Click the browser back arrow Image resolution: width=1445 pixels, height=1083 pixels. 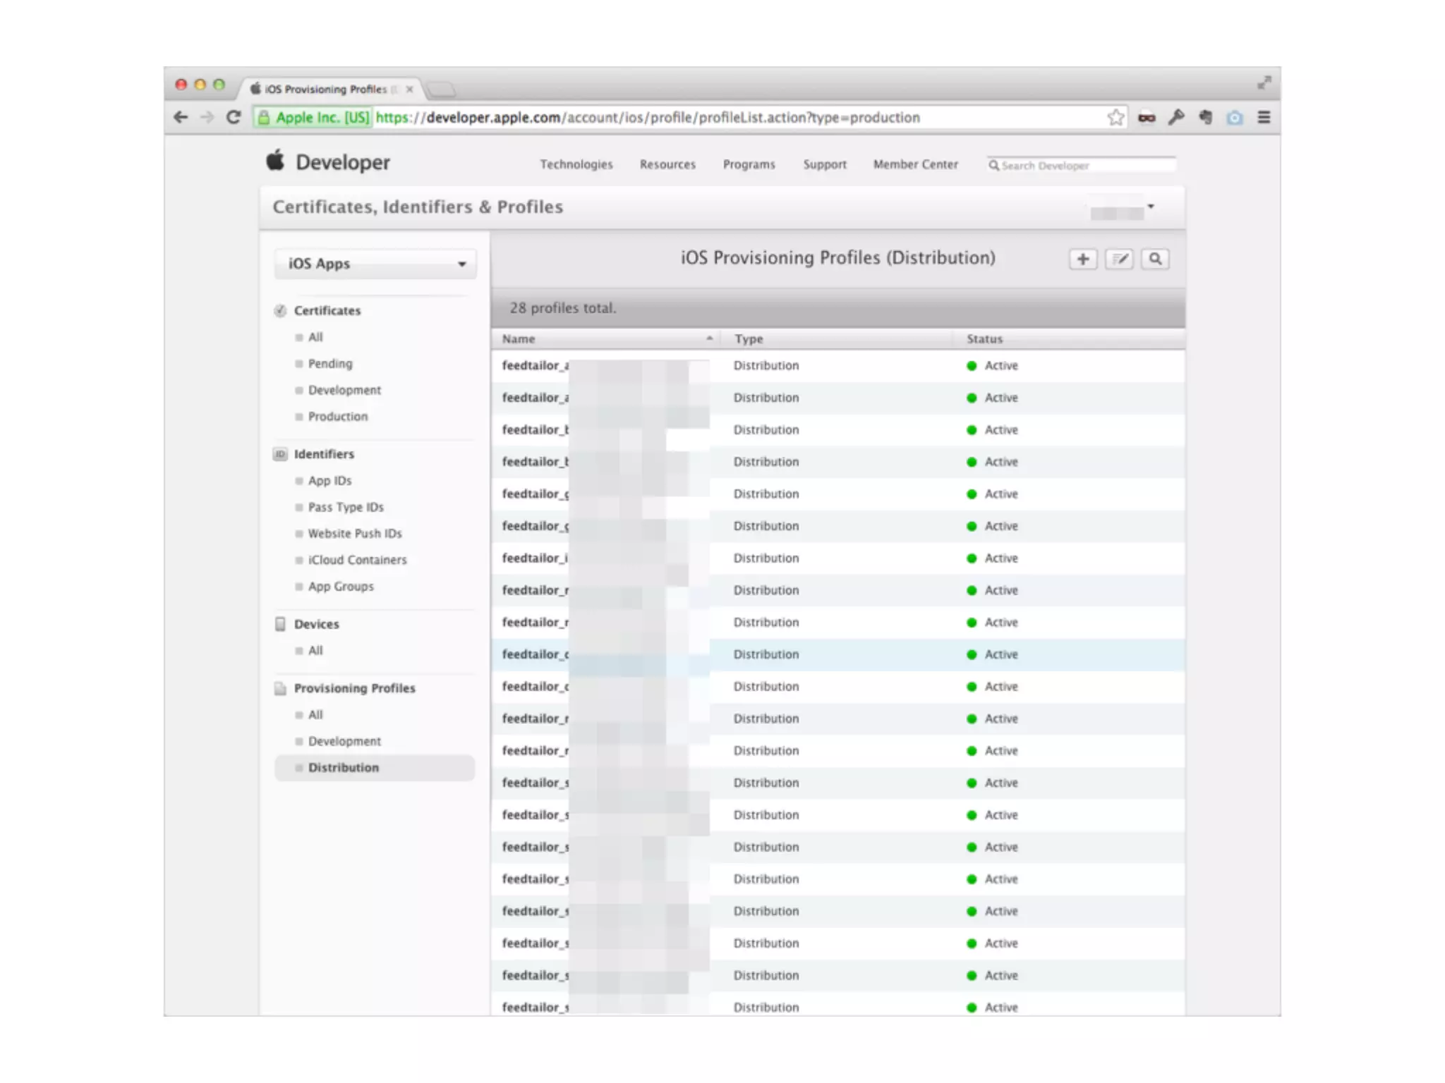181,118
